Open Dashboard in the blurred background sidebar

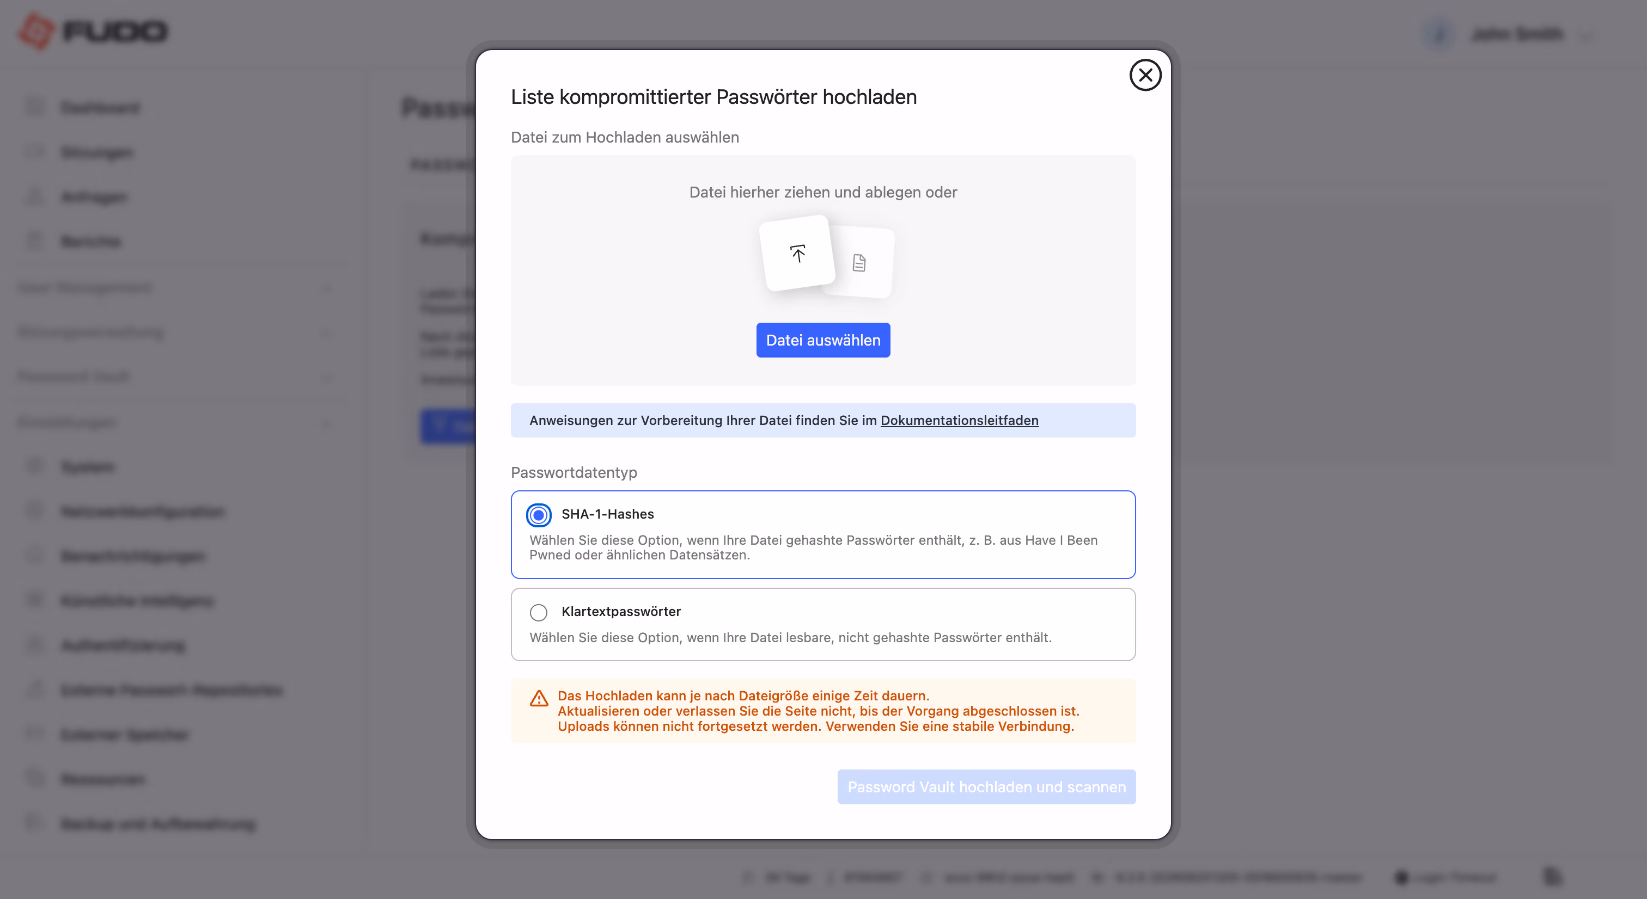tap(100, 107)
